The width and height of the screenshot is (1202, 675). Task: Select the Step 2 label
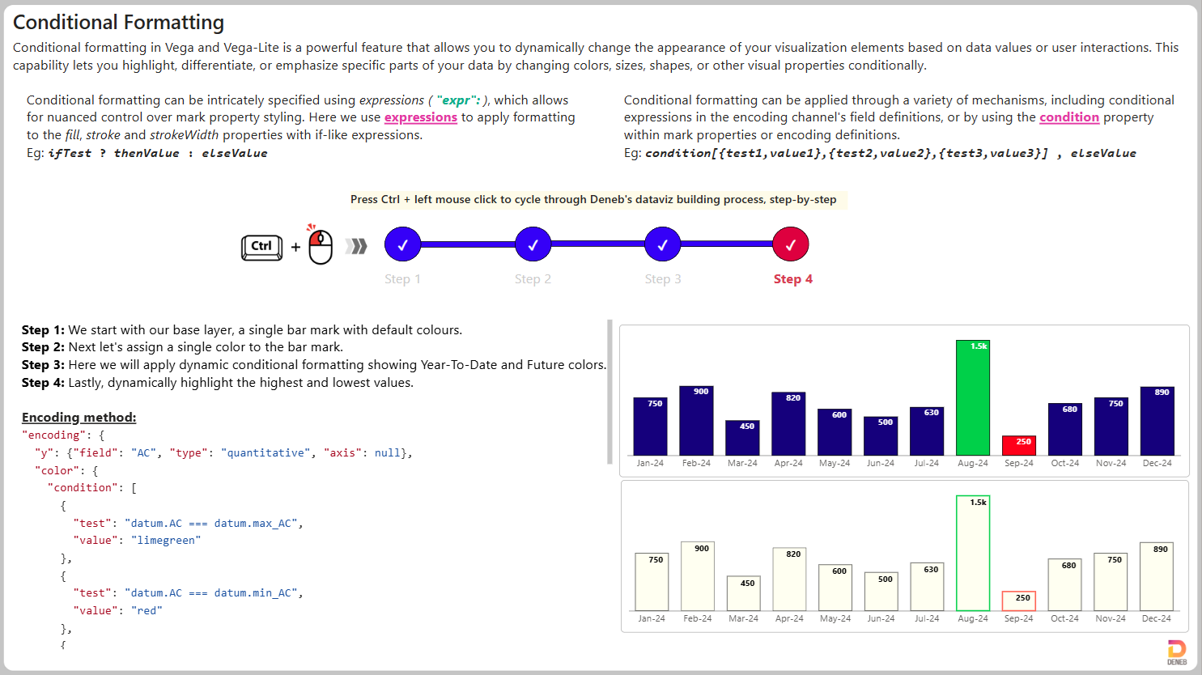[533, 279]
